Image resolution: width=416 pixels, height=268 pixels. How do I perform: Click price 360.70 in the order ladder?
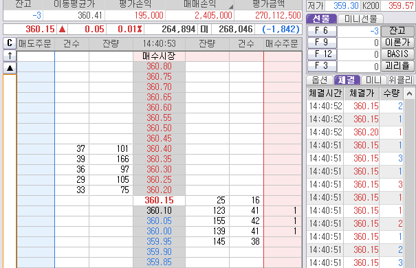(159, 87)
